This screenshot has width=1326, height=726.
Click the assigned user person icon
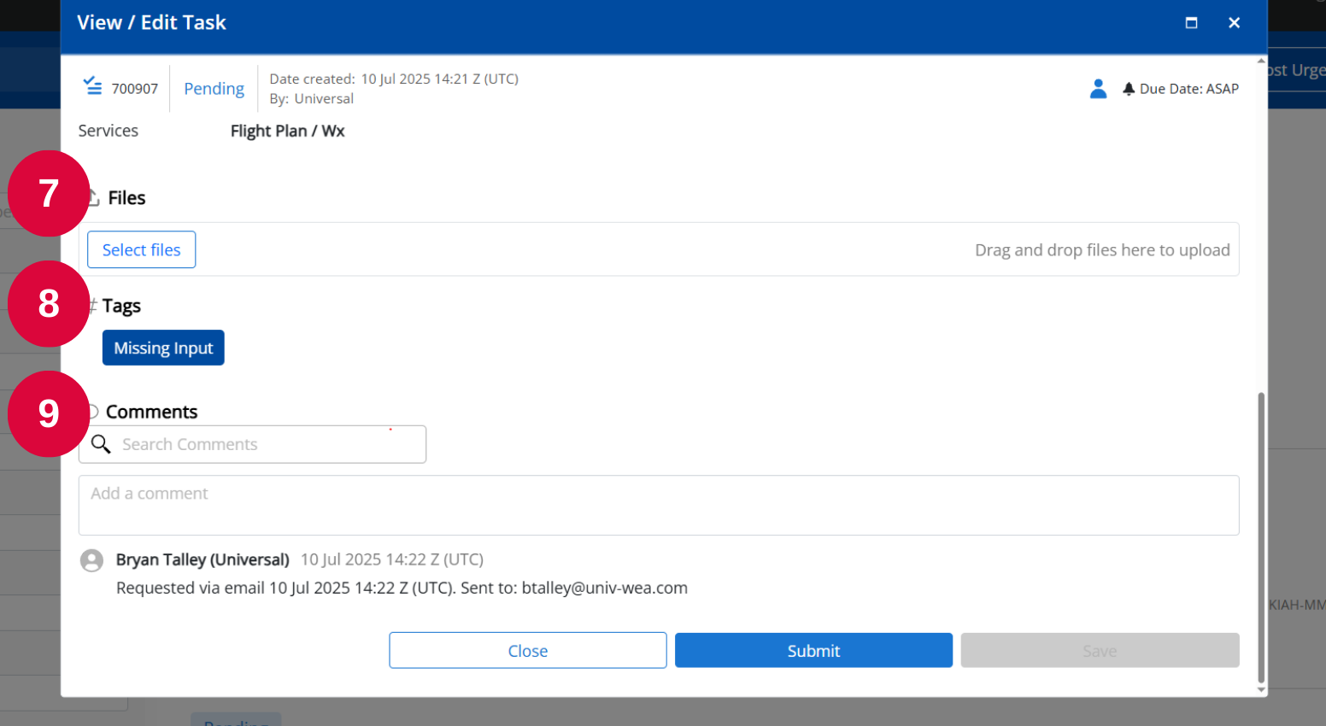click(1099, 89)
